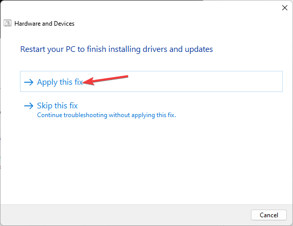The width and height of the screenshot is (293, 226).
Task: Click the word "finish" in the blue heading
Action: point(96,49)
